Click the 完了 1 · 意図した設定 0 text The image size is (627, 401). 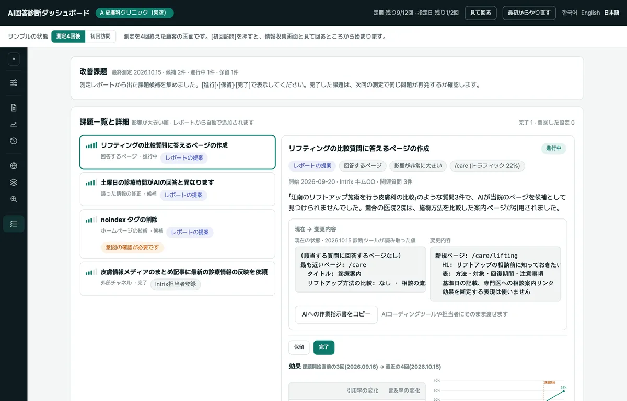(547, 123)
